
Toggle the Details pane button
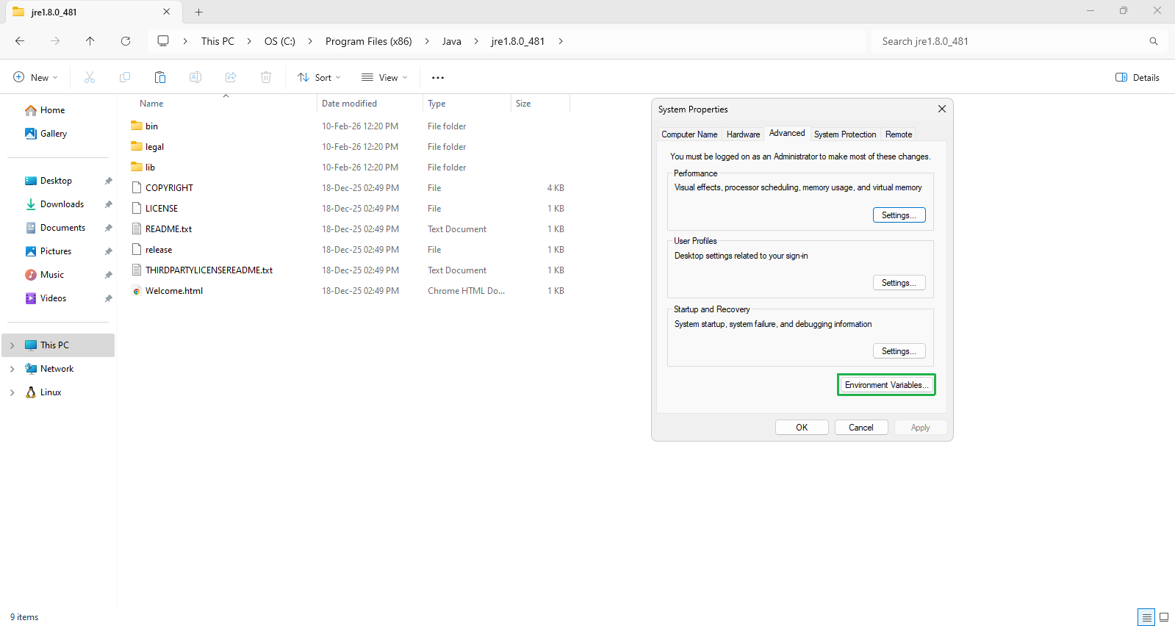tap(1138, 77)
